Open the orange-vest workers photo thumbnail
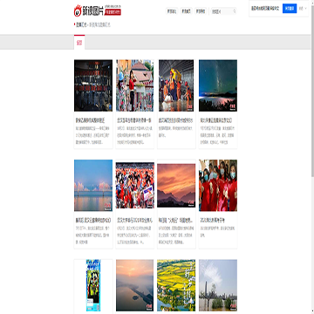Viewport: 314px width, 314px height. pyautogui.click(x=176, y=85)
